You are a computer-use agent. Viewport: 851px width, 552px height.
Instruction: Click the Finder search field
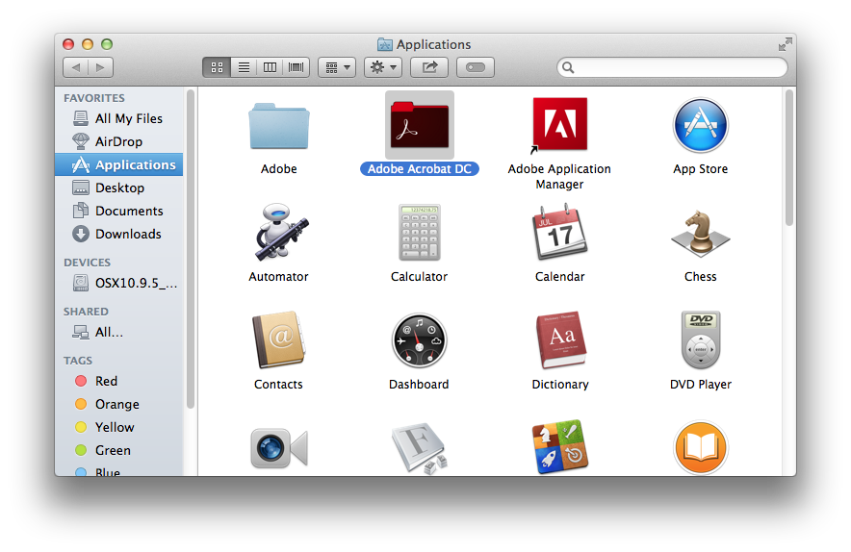[672, 67]
